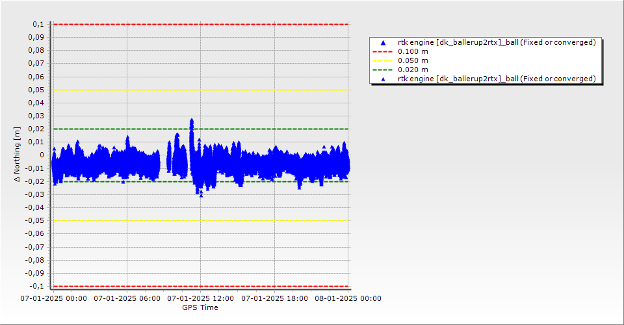Click the yellow dashed threshold line at -0,05

(x=201, y=221)
